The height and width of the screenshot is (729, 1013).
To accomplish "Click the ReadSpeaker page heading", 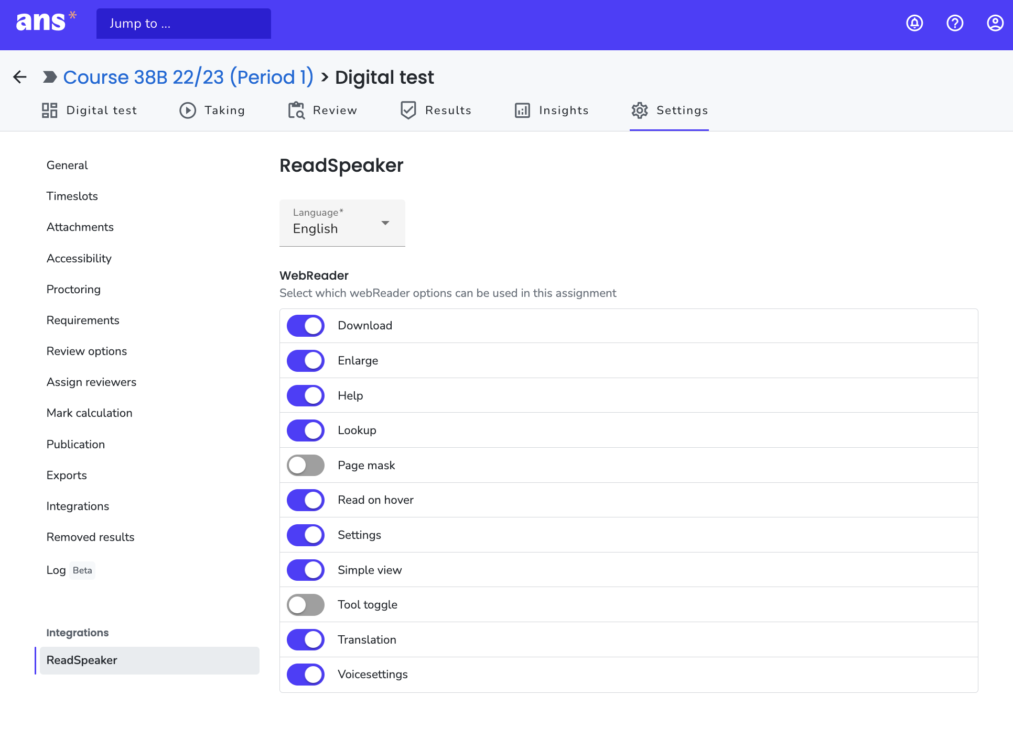I will [341, 165].
